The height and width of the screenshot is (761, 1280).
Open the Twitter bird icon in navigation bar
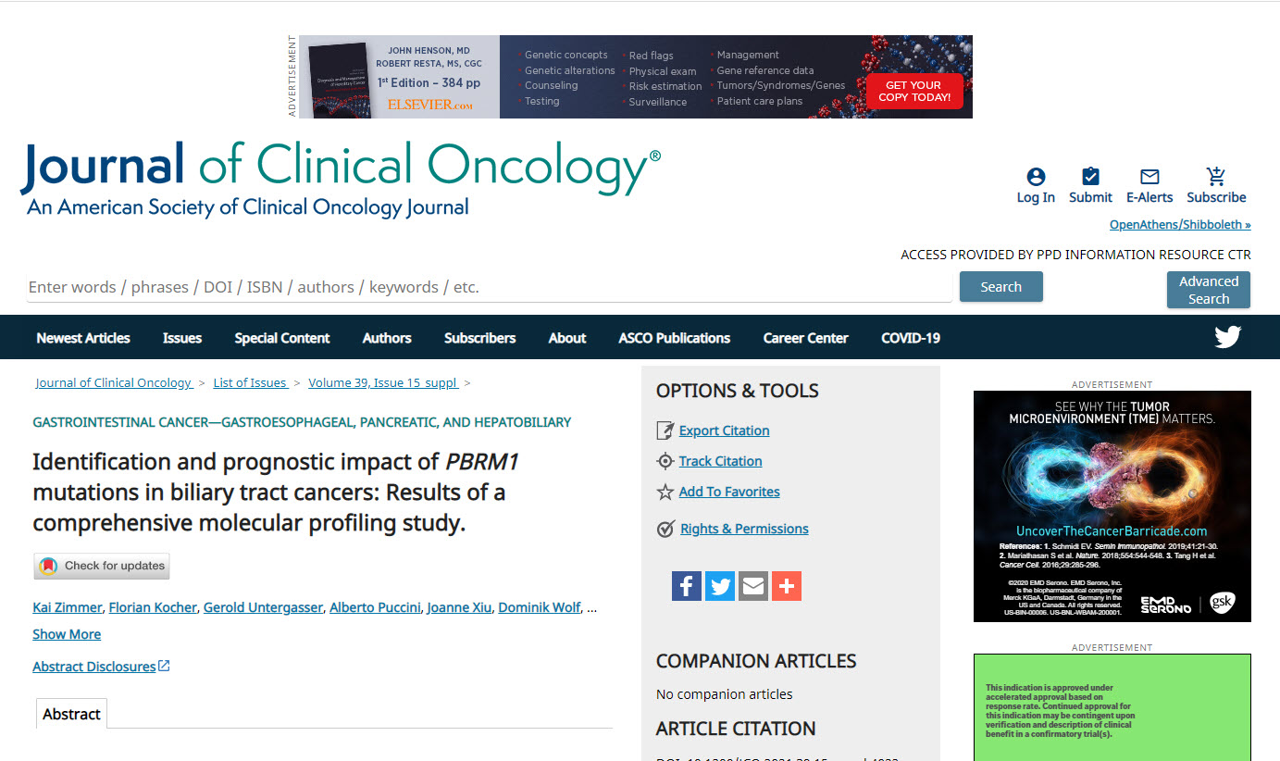[1228, 337]
